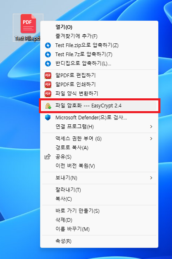Open 속성(R) at the menu bottom
172x259 pixels.
99,241
